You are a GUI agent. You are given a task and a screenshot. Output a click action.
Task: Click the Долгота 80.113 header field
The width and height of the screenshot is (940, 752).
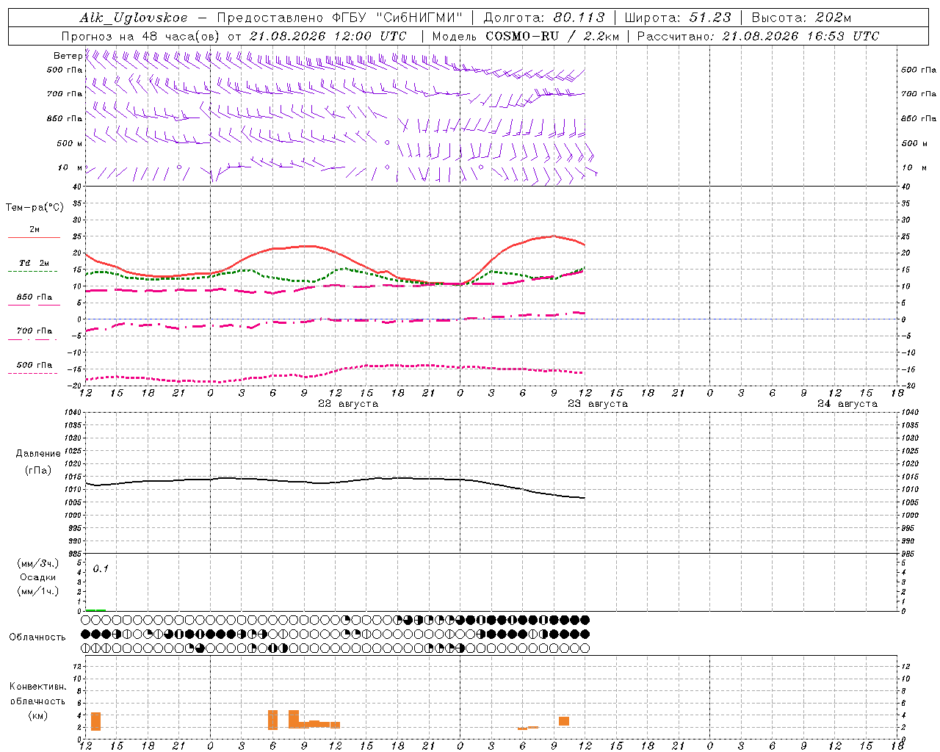(x=544, y=18)
